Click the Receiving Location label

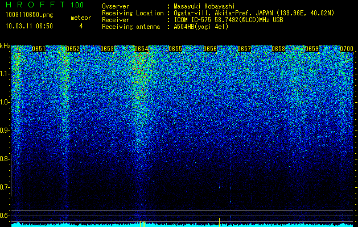[133, 13]
